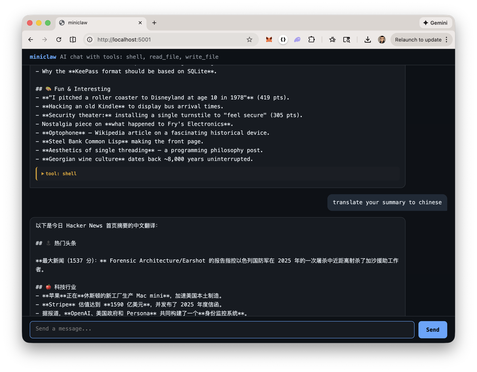Viewport: 477px width, 372px height.
Task: Go back to the previous page
Action: pos(31,40)
